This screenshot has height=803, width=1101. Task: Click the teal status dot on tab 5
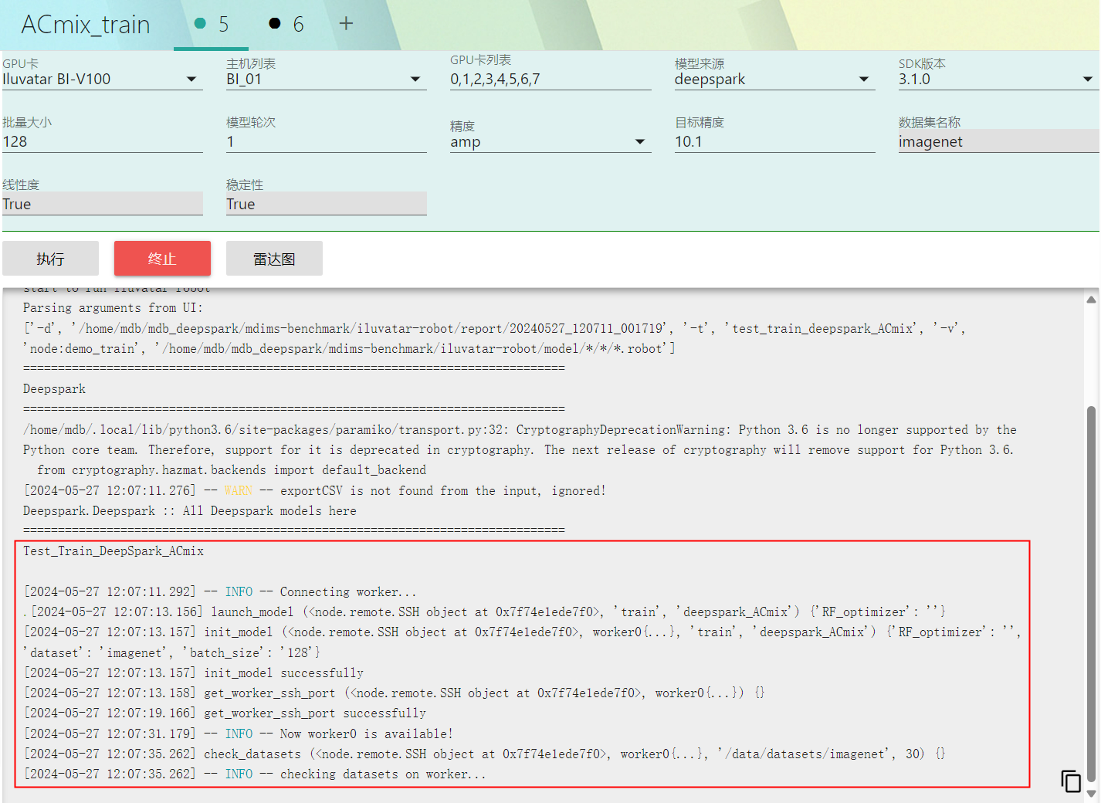[200, 24]
